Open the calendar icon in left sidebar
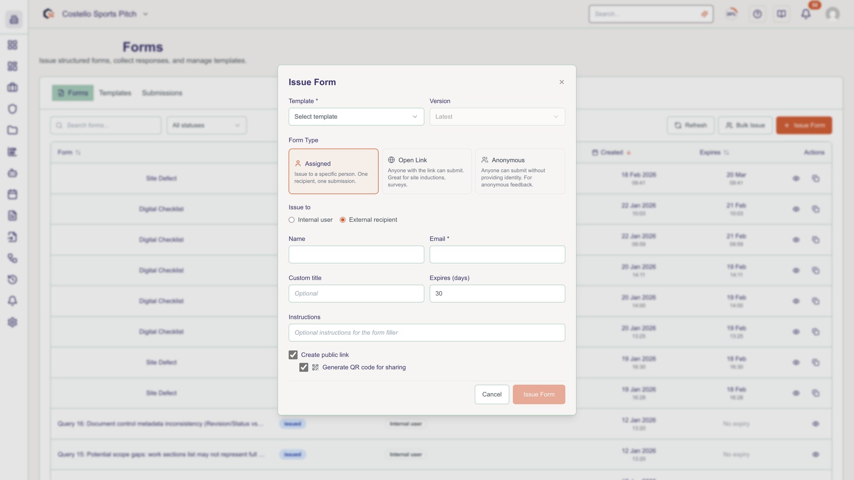Viewport: 854px width, 480px height. tap(12, 195)
